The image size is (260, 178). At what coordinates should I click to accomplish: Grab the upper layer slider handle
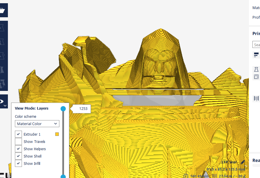tap(63, 109)
